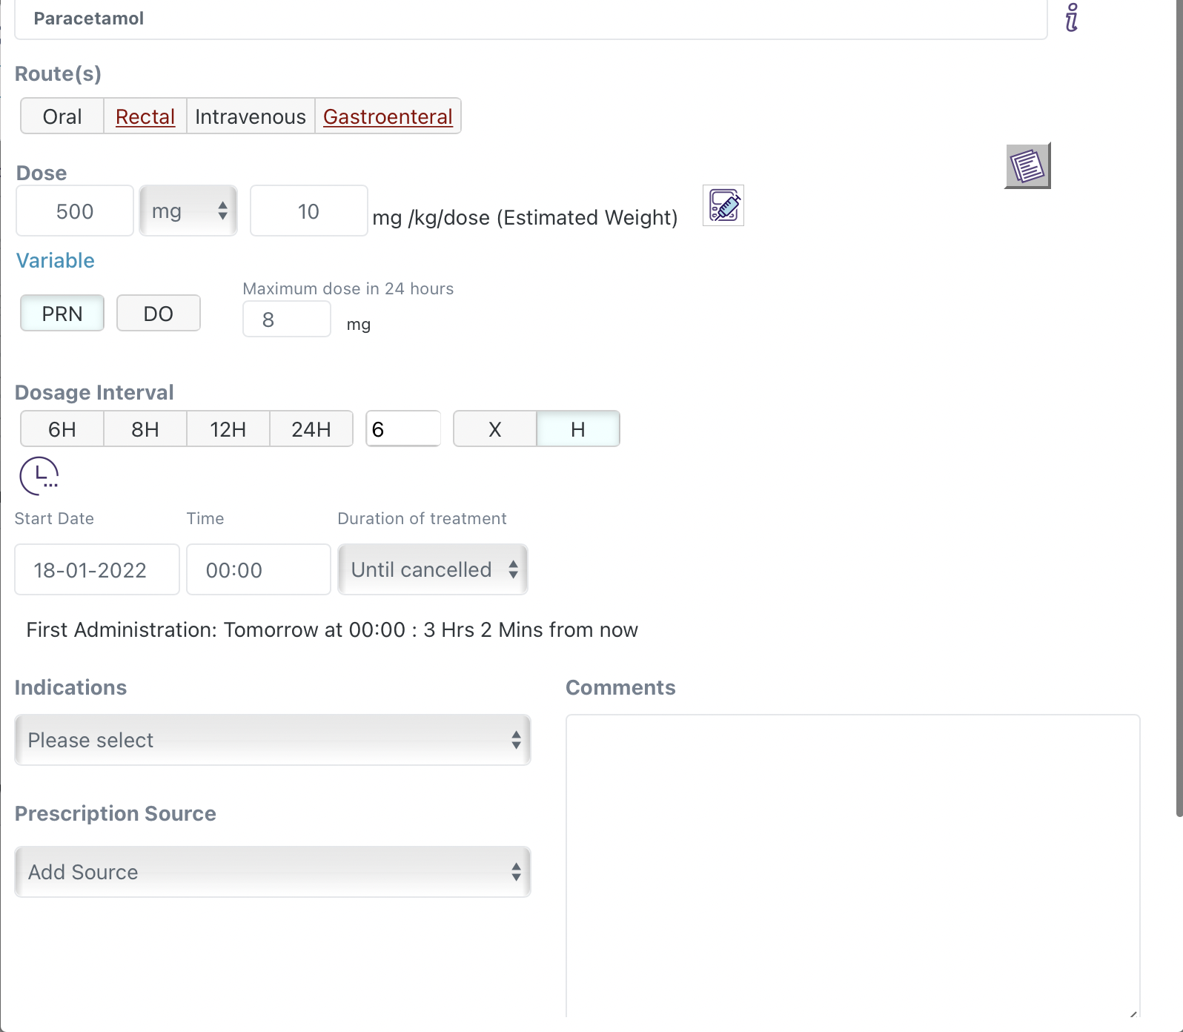This screenshot has height=1032, width=1183.
Task: Open the clock schedule times icon
Action: [x=39, y=476]
